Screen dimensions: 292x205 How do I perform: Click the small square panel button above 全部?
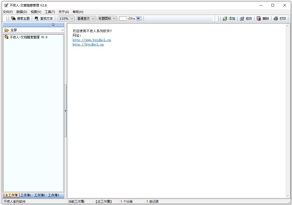(53, 25)
